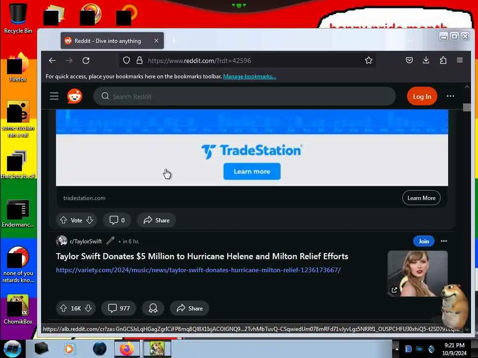The height and width of the screenshot is (358, 478).
Task: Open comments on the TradeStation ad
Action: (117, 220)
